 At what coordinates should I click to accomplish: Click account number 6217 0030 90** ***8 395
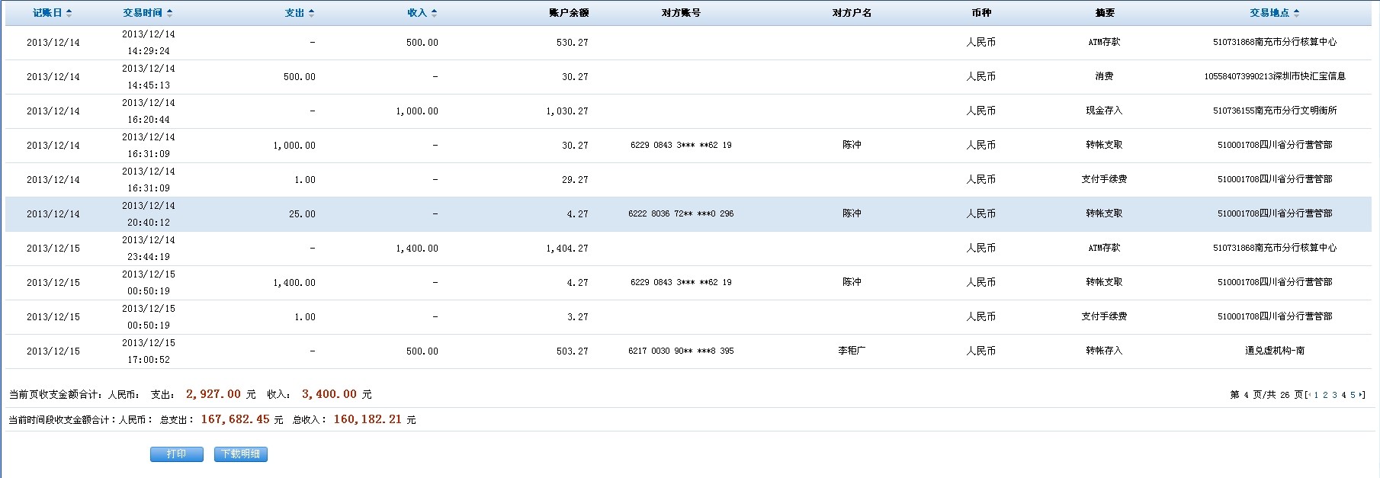(681, 351)
